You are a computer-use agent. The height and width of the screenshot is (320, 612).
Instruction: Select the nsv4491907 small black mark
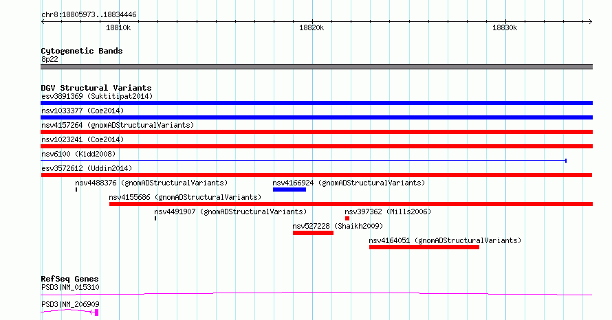click(155, 218)
